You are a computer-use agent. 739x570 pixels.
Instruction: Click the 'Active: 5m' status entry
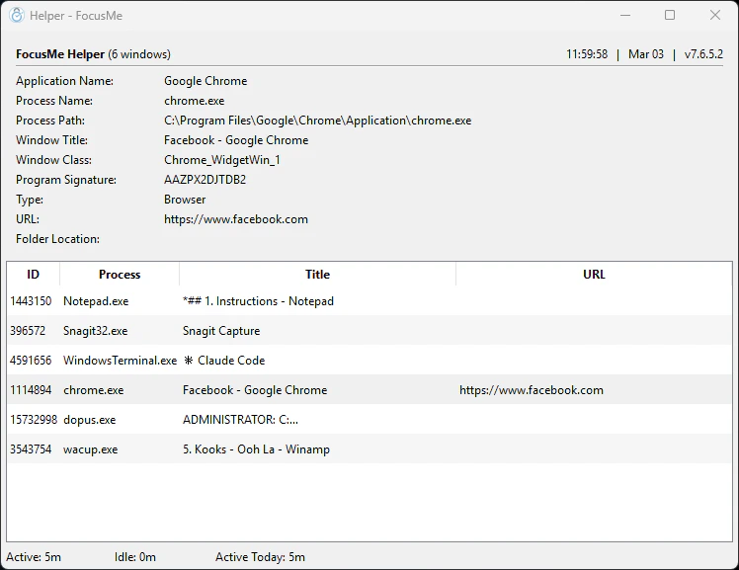(x=34, y=557)
